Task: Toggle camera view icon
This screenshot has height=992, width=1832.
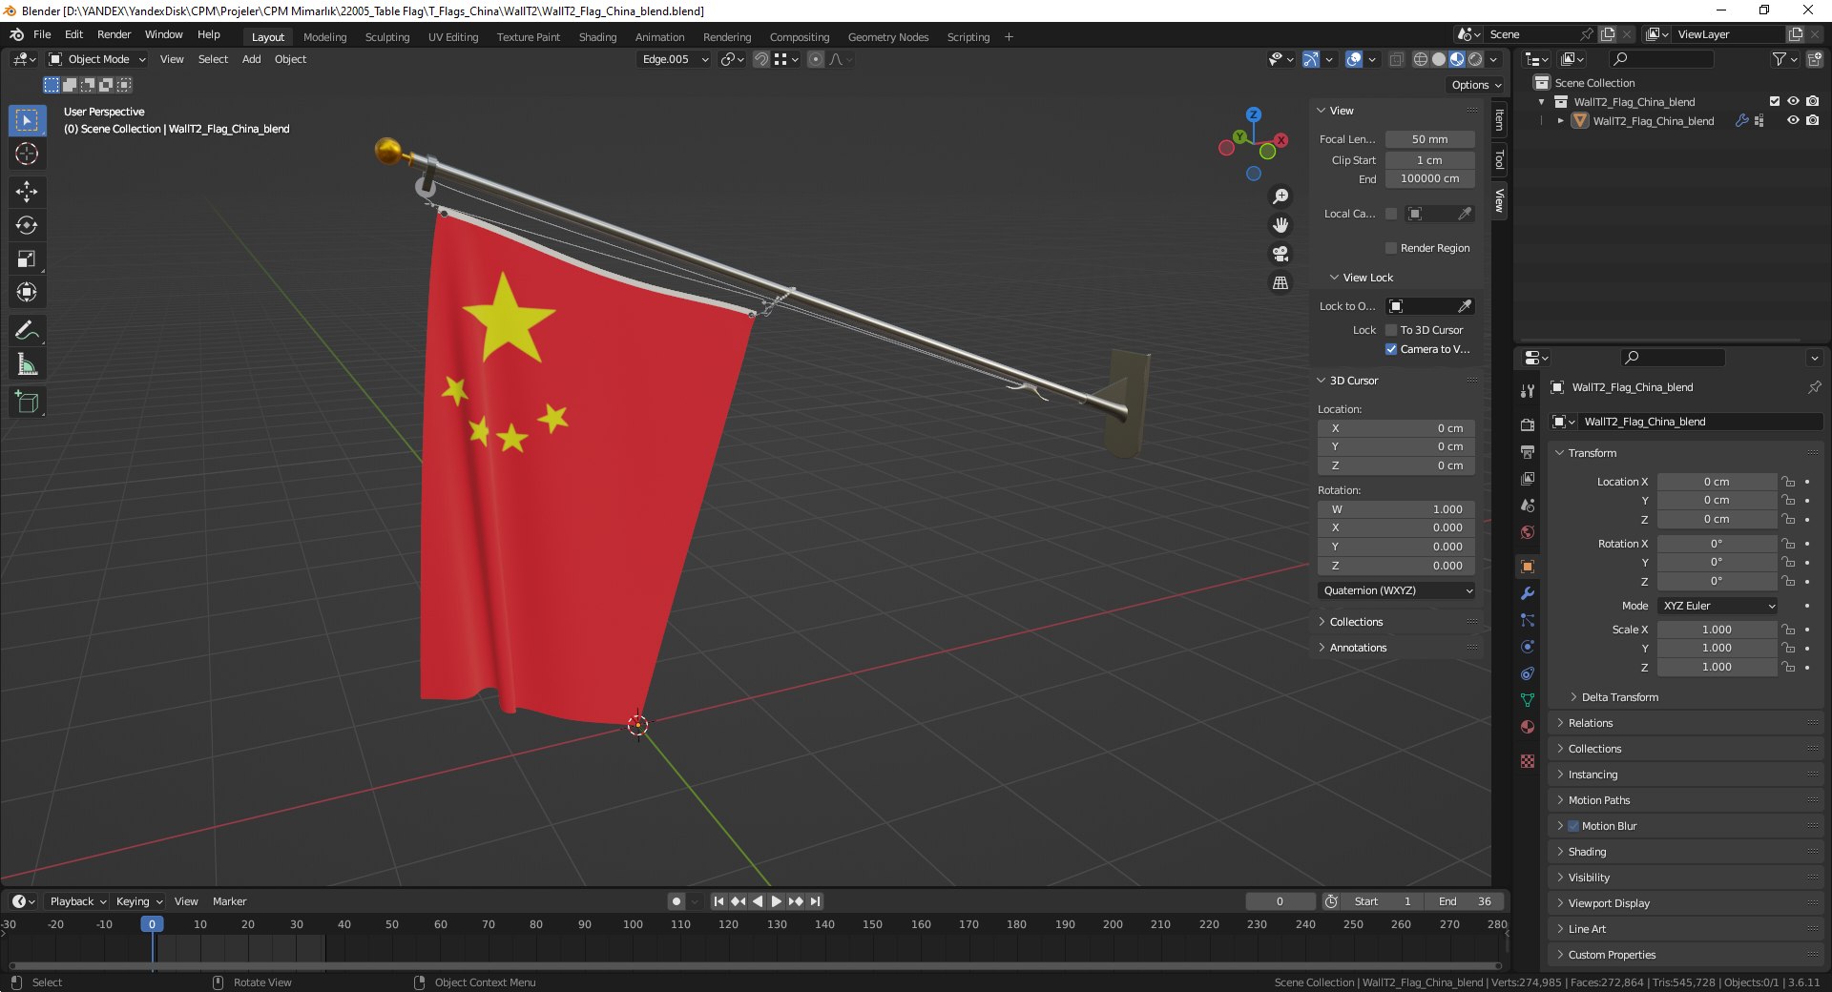Action: (1280, 254)
